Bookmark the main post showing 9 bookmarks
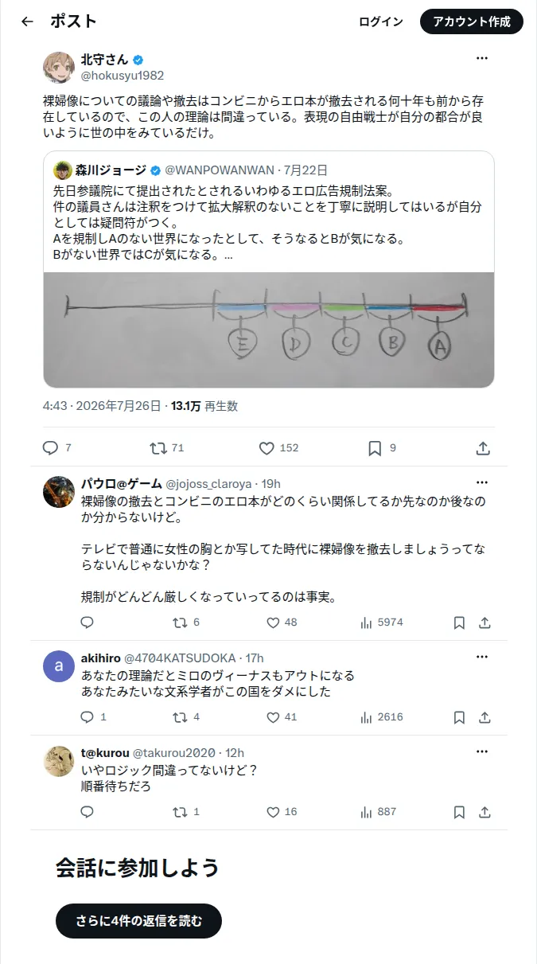 [x=375, y=448]
